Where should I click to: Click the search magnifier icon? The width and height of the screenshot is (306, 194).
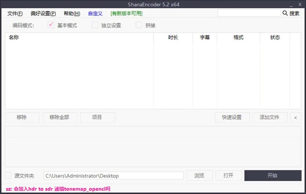[x=285, y=13]
